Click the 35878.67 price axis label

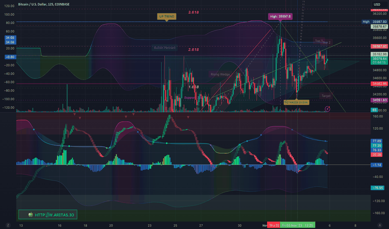[379, 27]
